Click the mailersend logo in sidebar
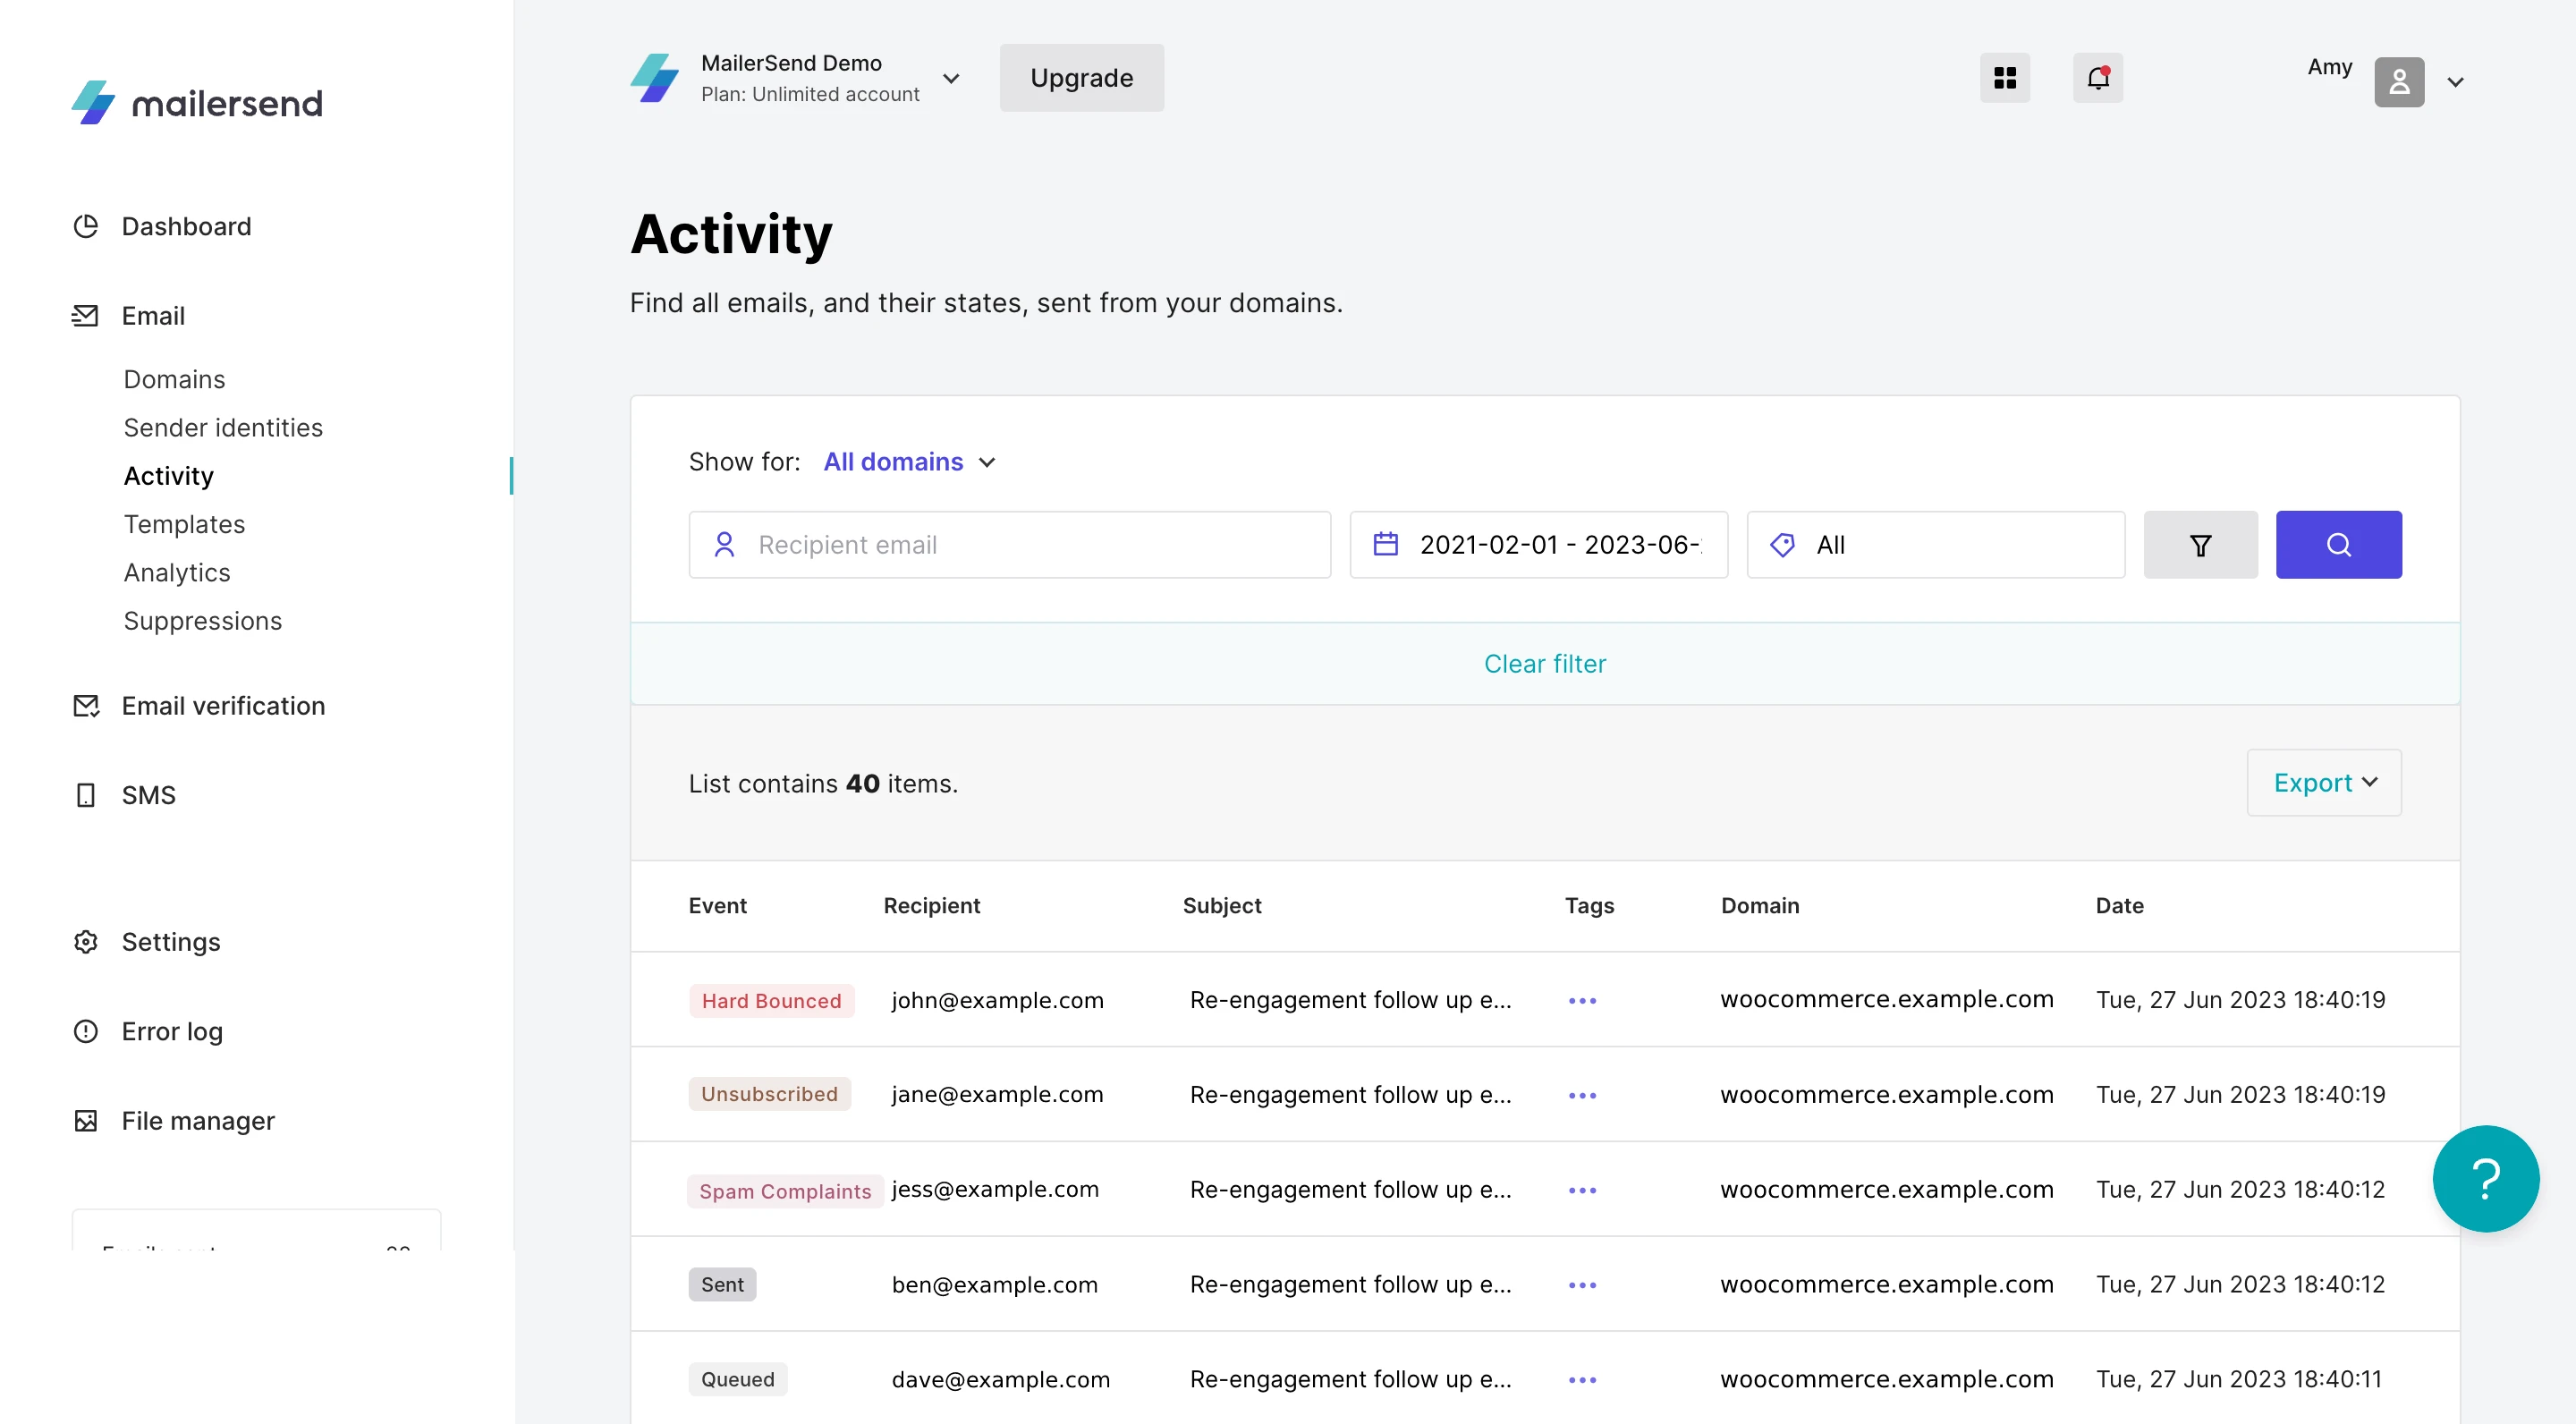 (x=197, y=103)
